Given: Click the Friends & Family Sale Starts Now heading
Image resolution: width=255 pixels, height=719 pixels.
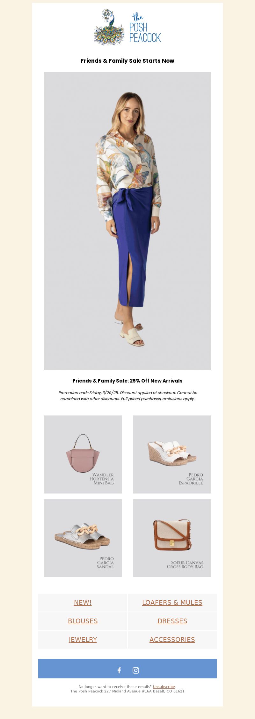Looking at the screenshot, I should 127,61.
